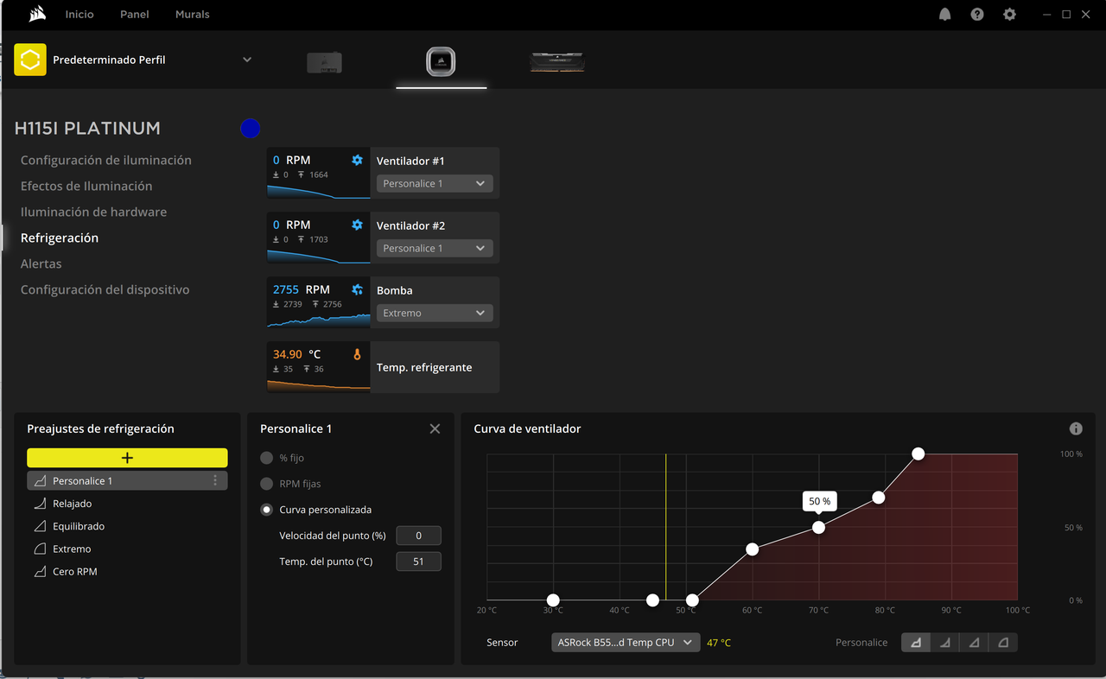Click the coolant temperature thermometer icon
This screenshot has height=679, width=1106.
point(357,354)
